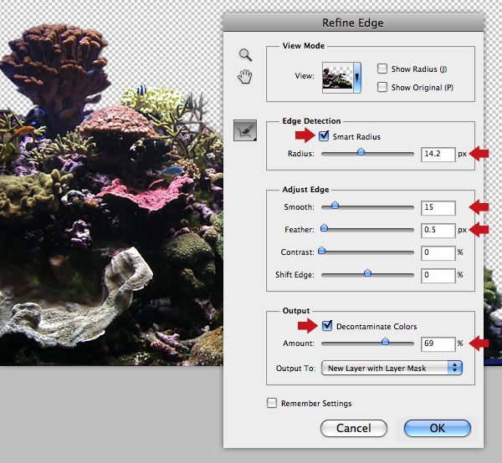Image resolution: width=502 pixels, height=463 pixels.
Task: Click the View mode preview thumbnail
Action: coord(337,78)
